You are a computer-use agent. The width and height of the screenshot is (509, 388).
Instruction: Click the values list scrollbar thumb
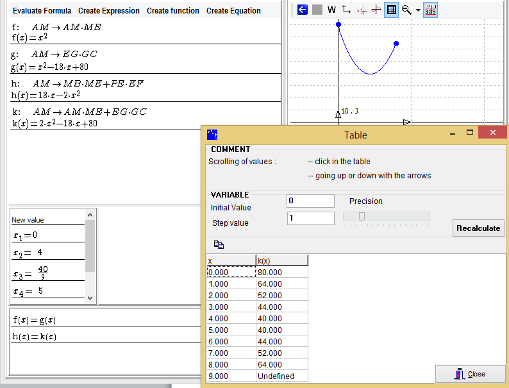pyautogui.click(x=90, y=246)
